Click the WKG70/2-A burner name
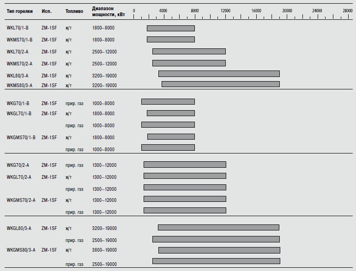The image size is (356, 271). tap(18, 165)
